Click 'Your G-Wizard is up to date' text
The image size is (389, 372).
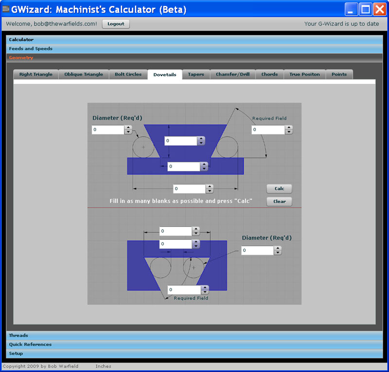(x=341, y=24)
